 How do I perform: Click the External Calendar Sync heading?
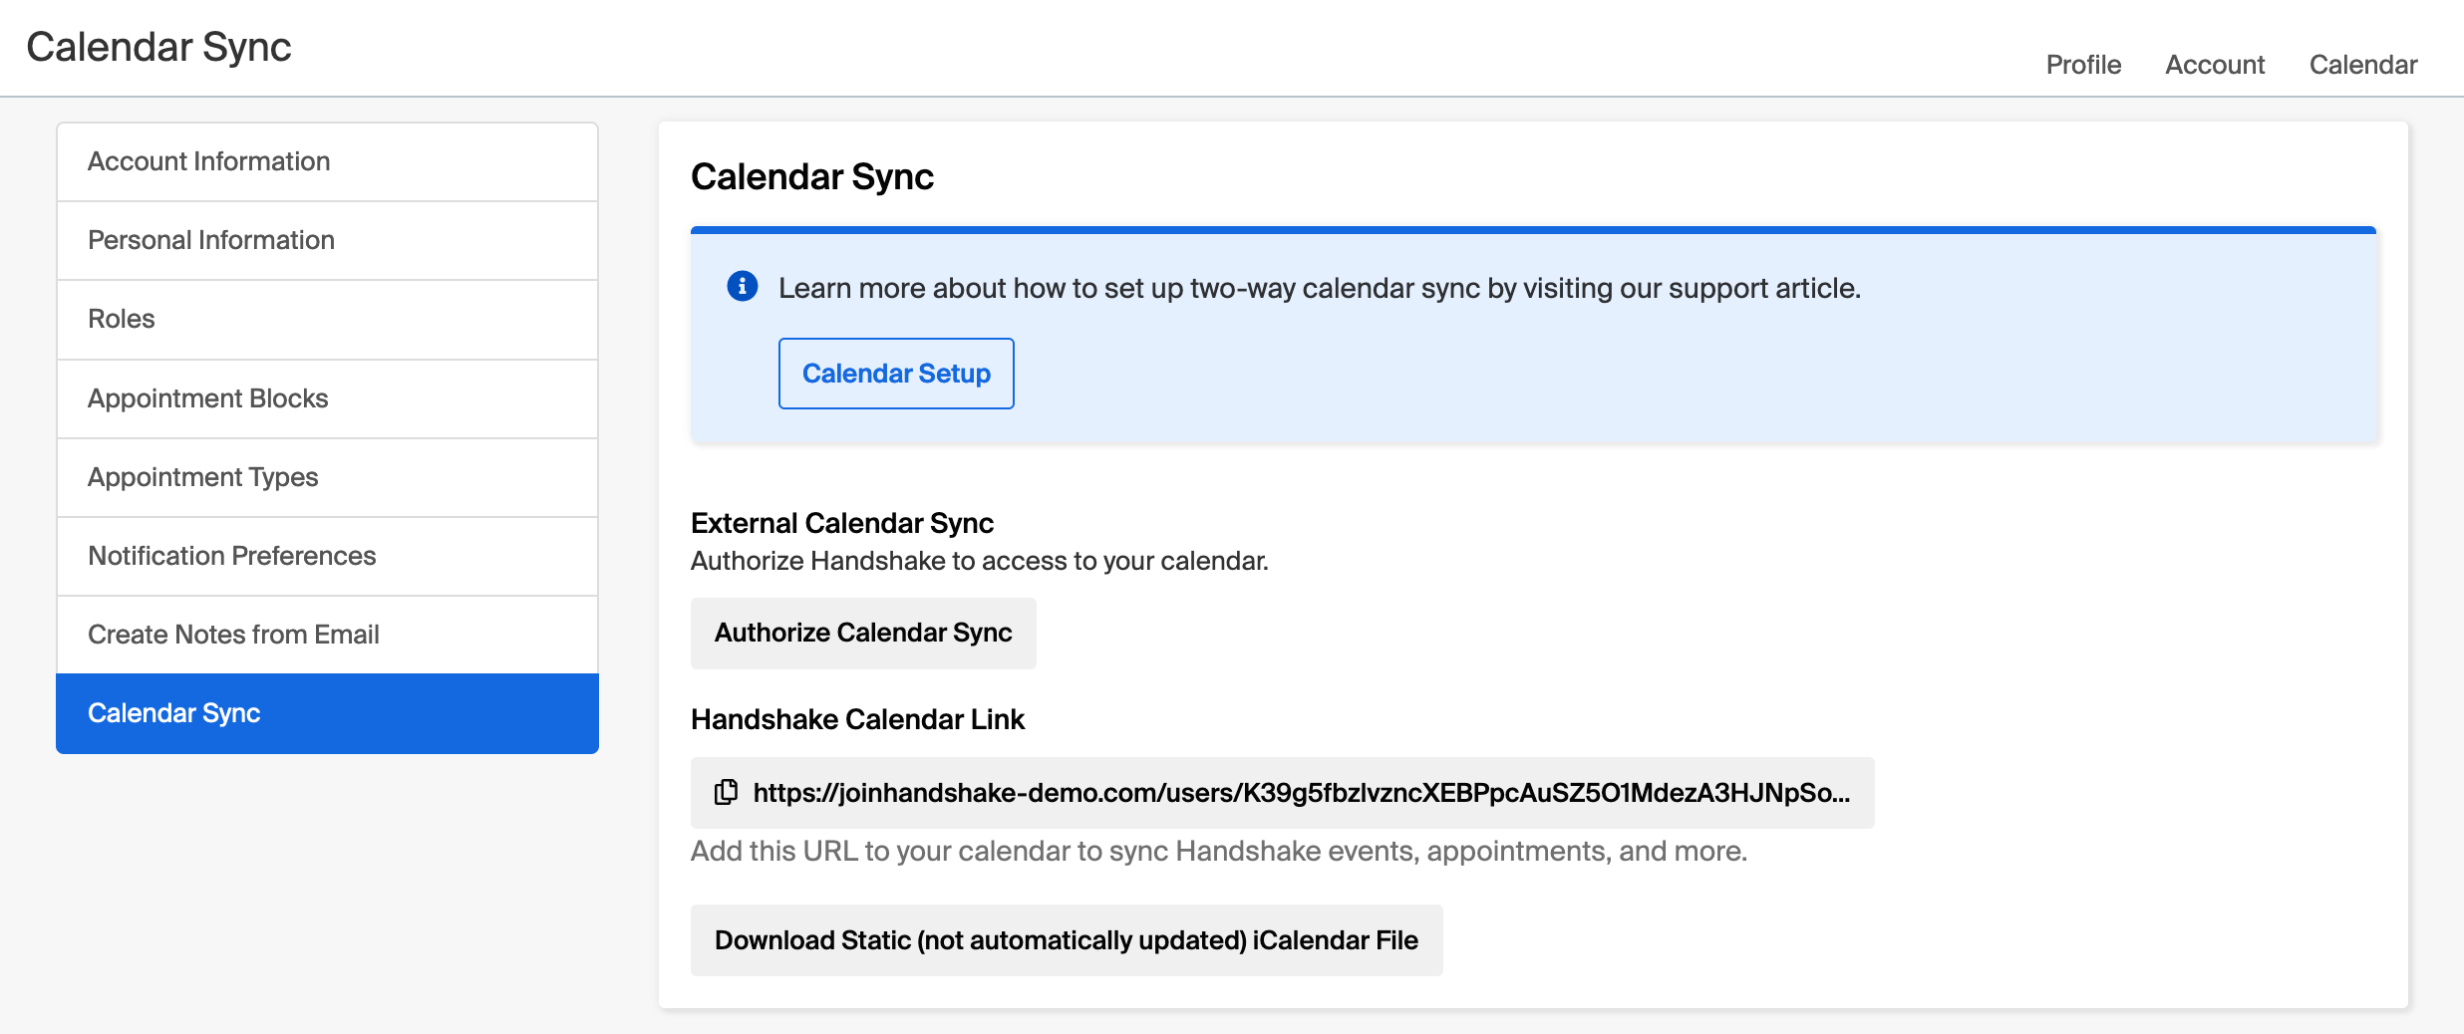coord(842,523)
